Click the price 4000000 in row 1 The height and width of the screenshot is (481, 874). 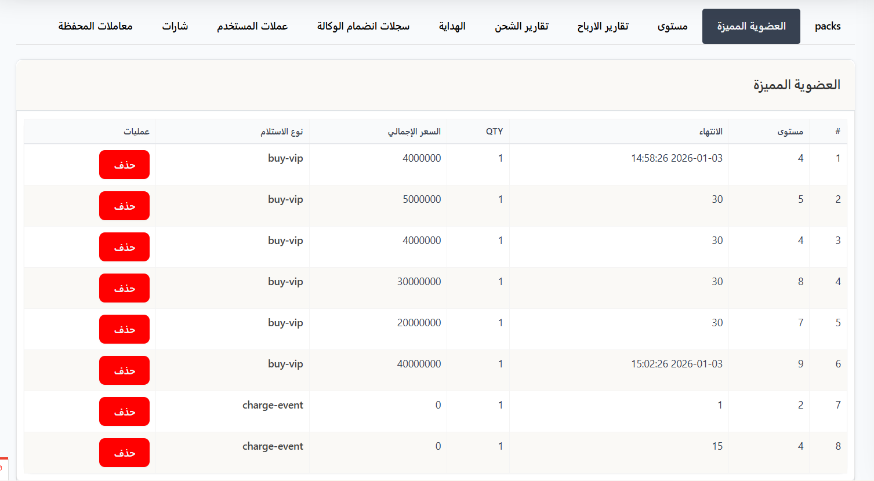(422, 158)
